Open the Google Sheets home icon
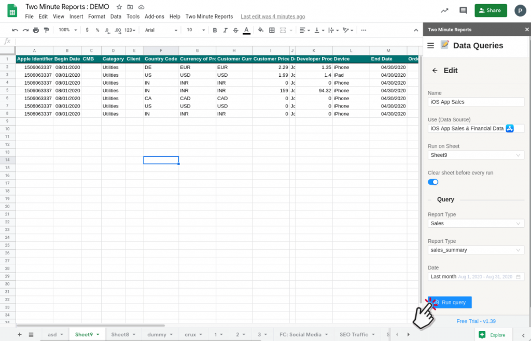This screenshot has width=531, height=341. 12,10
